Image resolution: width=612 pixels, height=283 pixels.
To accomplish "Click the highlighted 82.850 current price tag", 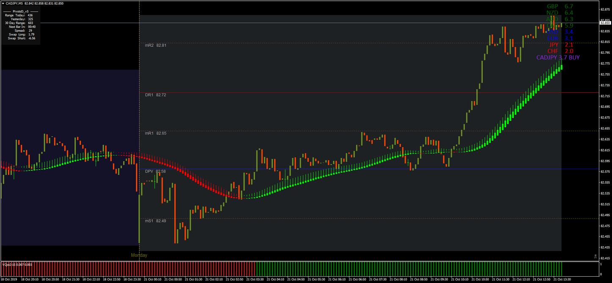I will click(606, 22).
